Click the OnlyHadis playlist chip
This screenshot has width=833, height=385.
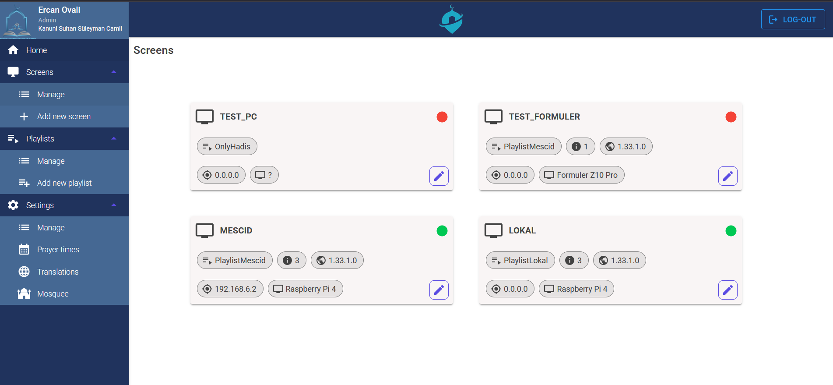pyautogui.click(x=227, y=147)
